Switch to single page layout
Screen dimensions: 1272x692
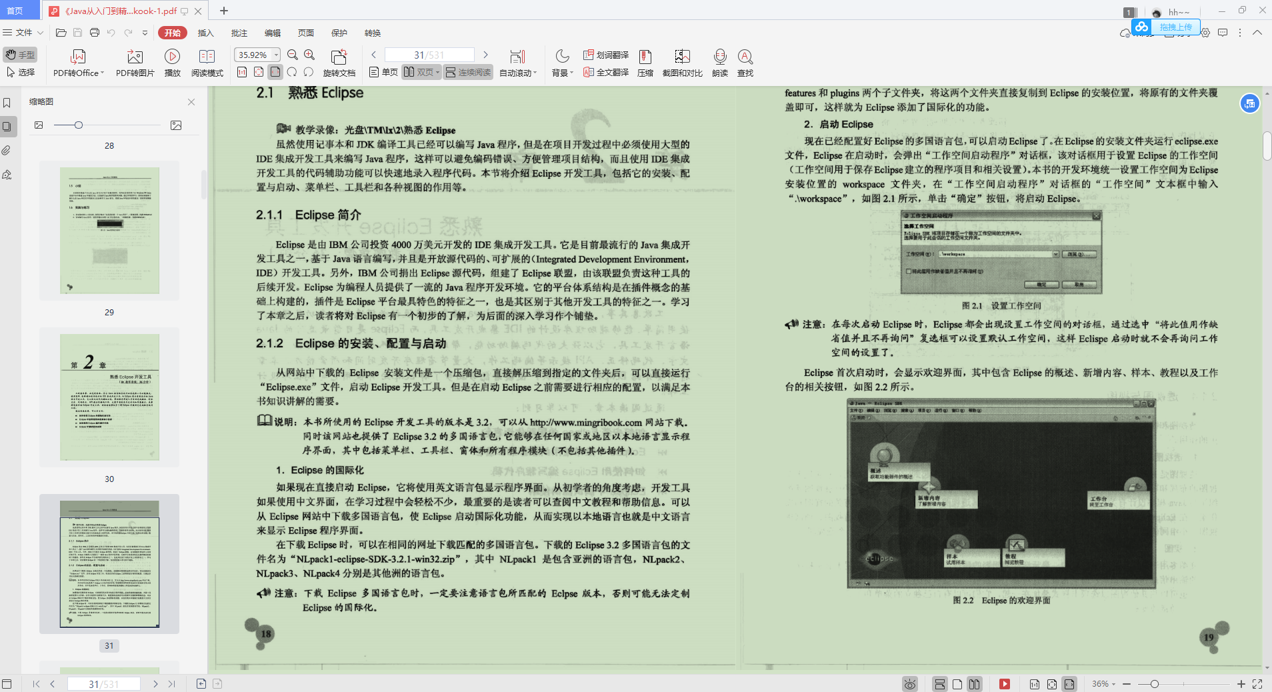(383, 72)
